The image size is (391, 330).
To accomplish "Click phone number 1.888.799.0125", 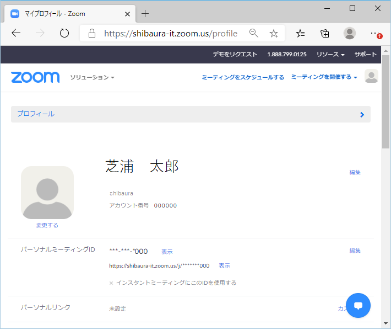I will (x=287, y=55).
